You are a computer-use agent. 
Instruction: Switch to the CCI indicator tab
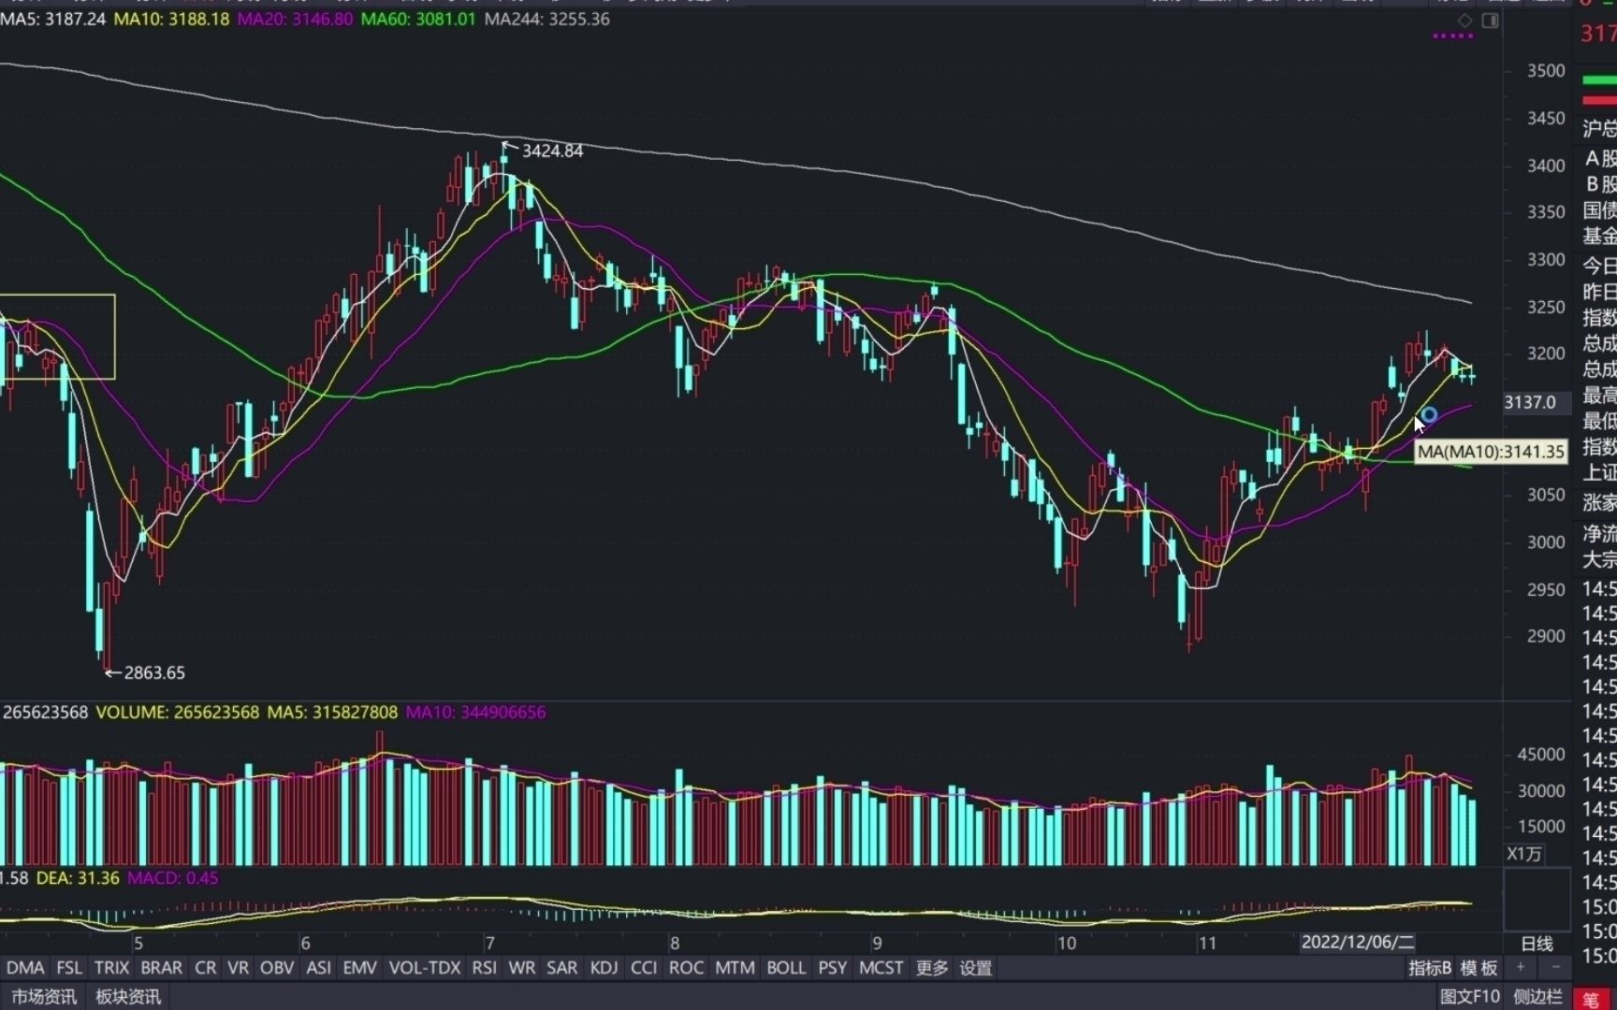644,968
